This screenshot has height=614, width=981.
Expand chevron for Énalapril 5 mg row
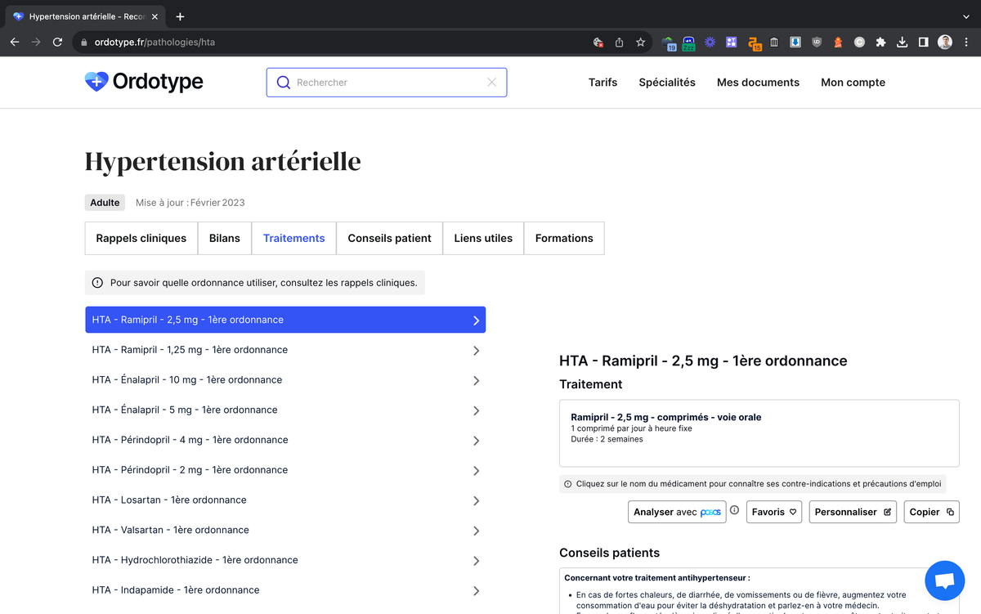(476, 410)
